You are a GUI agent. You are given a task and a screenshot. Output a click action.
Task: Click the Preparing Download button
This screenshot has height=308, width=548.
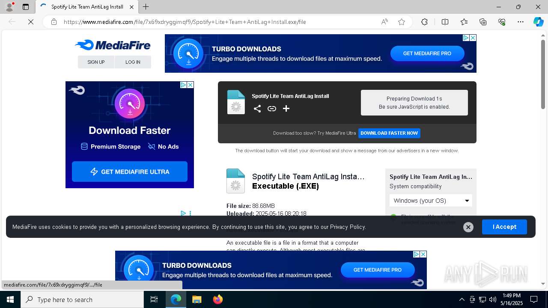click(414, 103)
